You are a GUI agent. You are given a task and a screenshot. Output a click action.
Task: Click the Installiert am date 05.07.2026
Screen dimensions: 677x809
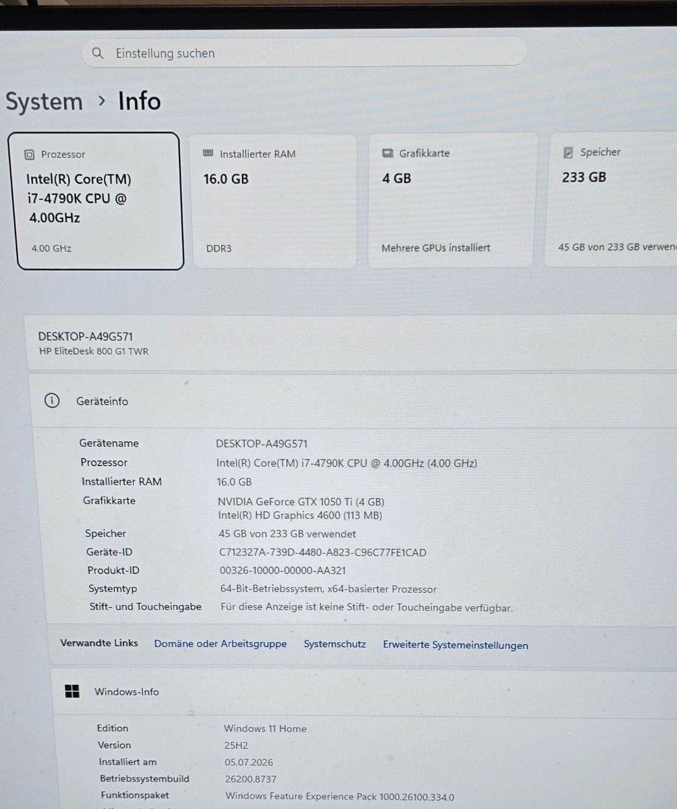(x=249, y=762)
